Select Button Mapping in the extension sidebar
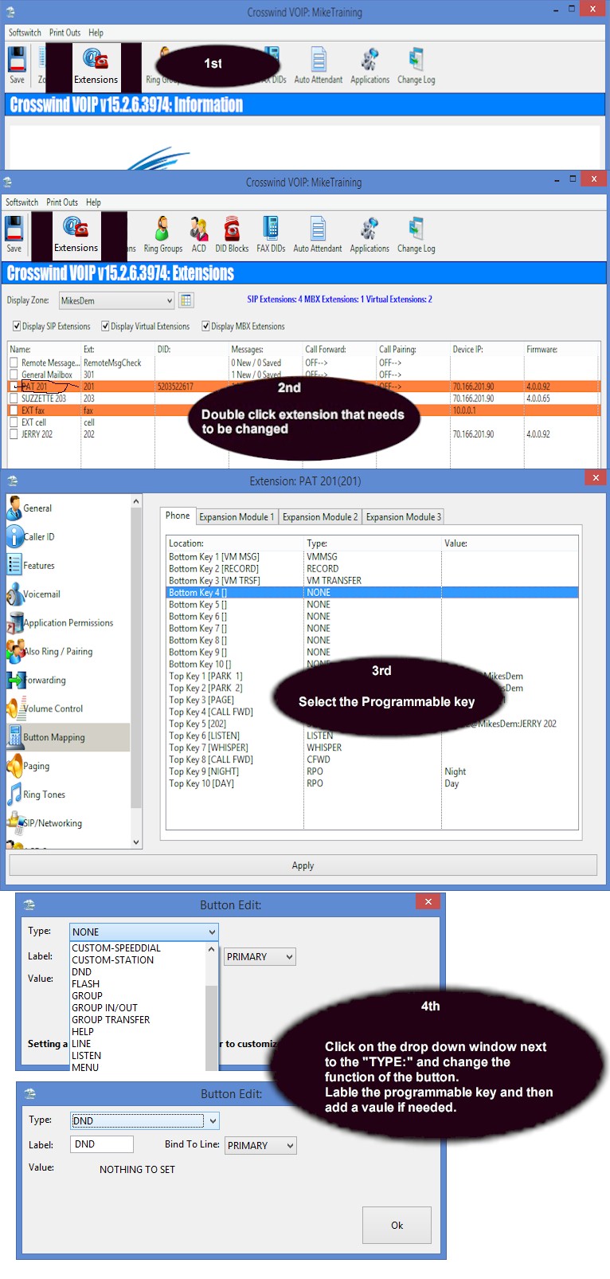The image size is (610, 1279). point(53,737)
